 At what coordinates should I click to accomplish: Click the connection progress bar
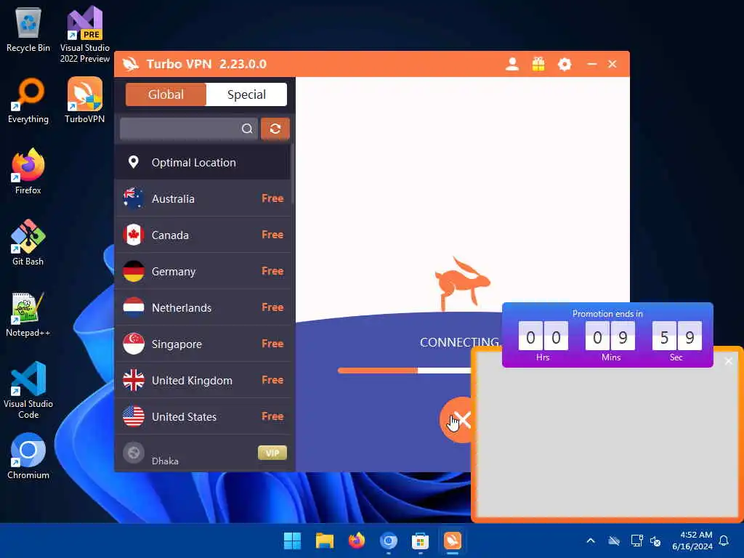click(404, 371)
